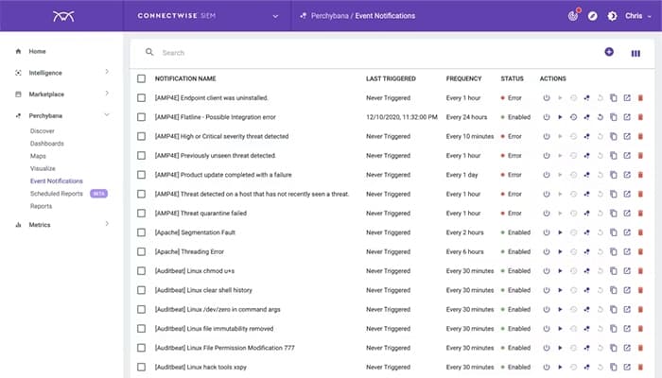The height and width of the screenshot is (378, 662).
Task: Duplicate the Auditbeat Linux chmod u+s notification
Action: pyautogui.click(x=614, y=271)
